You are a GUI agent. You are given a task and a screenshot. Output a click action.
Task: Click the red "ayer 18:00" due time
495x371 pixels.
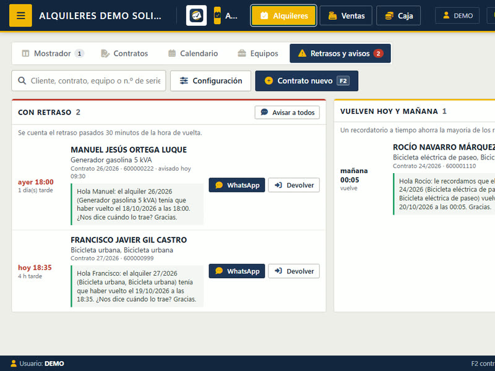click(x=36, y=182)
